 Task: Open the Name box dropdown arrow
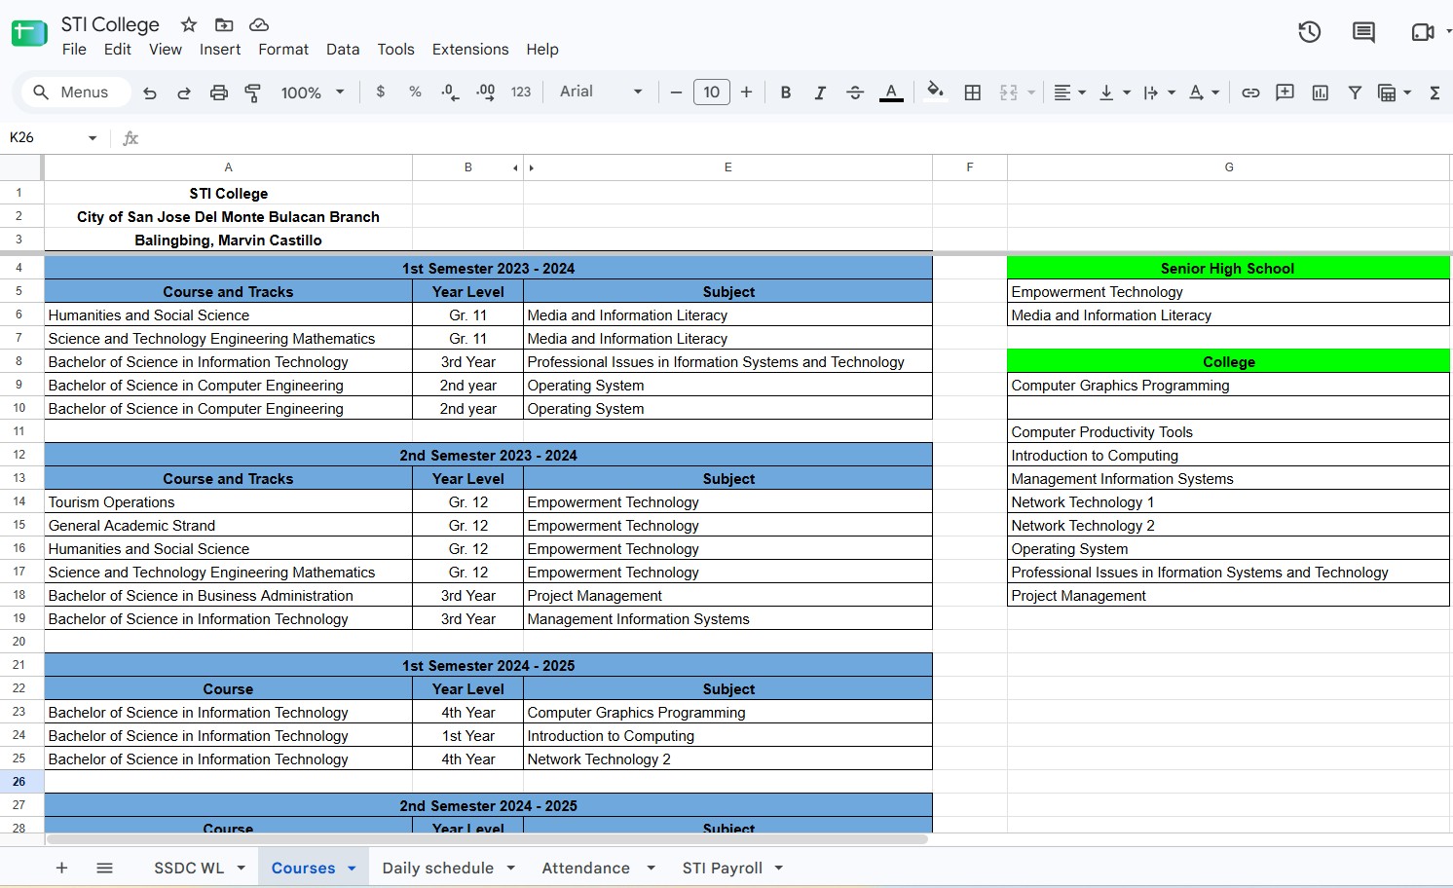pyautogui.click(x=93, y=138)
